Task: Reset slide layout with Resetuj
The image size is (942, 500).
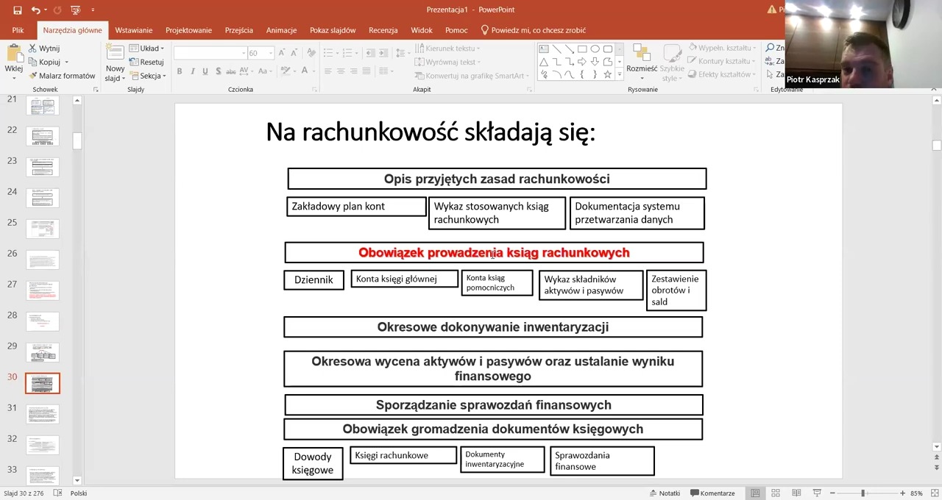Action: (x=147, y=63)
